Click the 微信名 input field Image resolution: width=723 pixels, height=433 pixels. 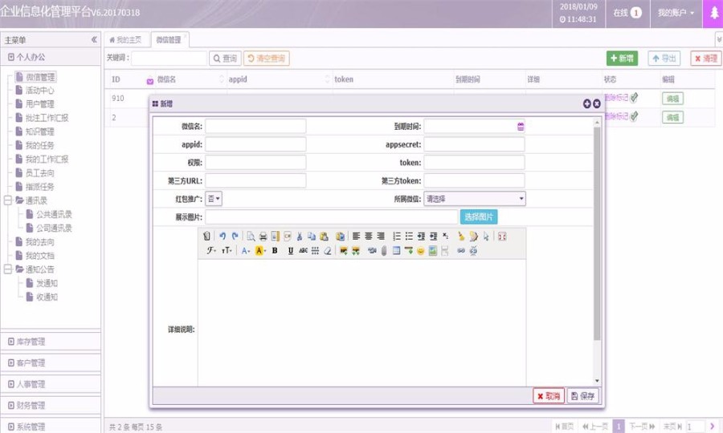click(x=255, y=126)
